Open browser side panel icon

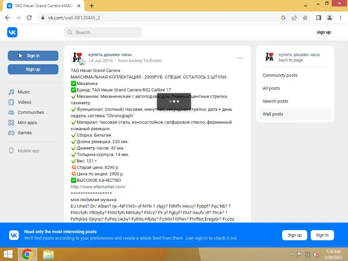[x=319, y=18]
